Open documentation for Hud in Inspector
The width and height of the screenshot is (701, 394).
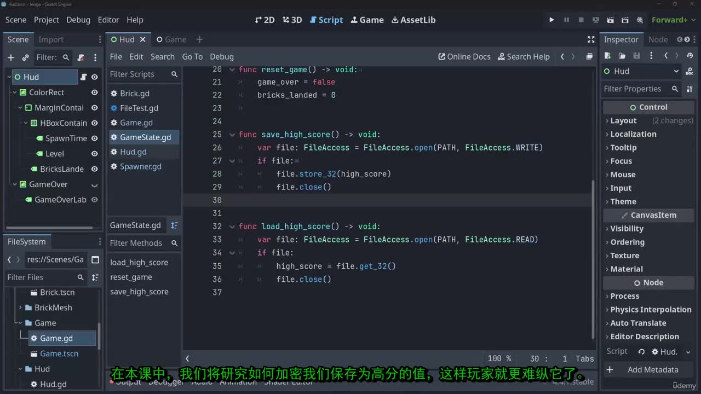(x=689, y=71)
